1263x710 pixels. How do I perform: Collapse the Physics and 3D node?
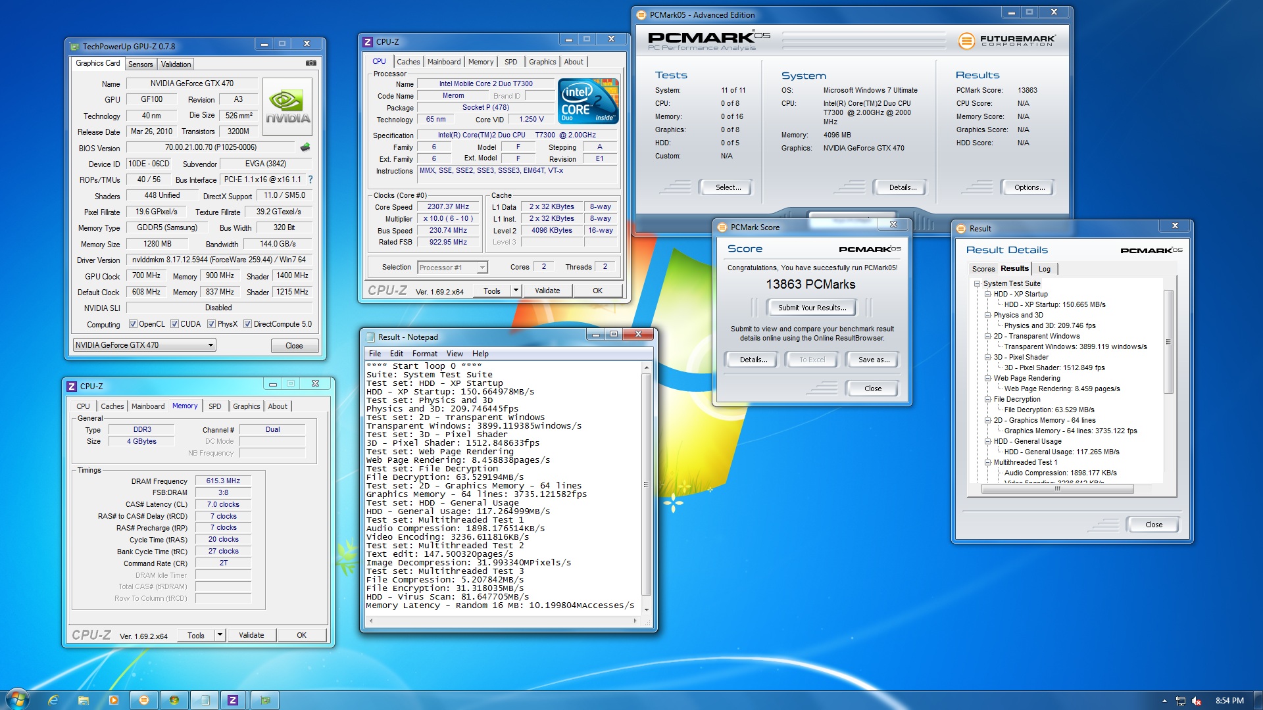[x=988, y=316]
